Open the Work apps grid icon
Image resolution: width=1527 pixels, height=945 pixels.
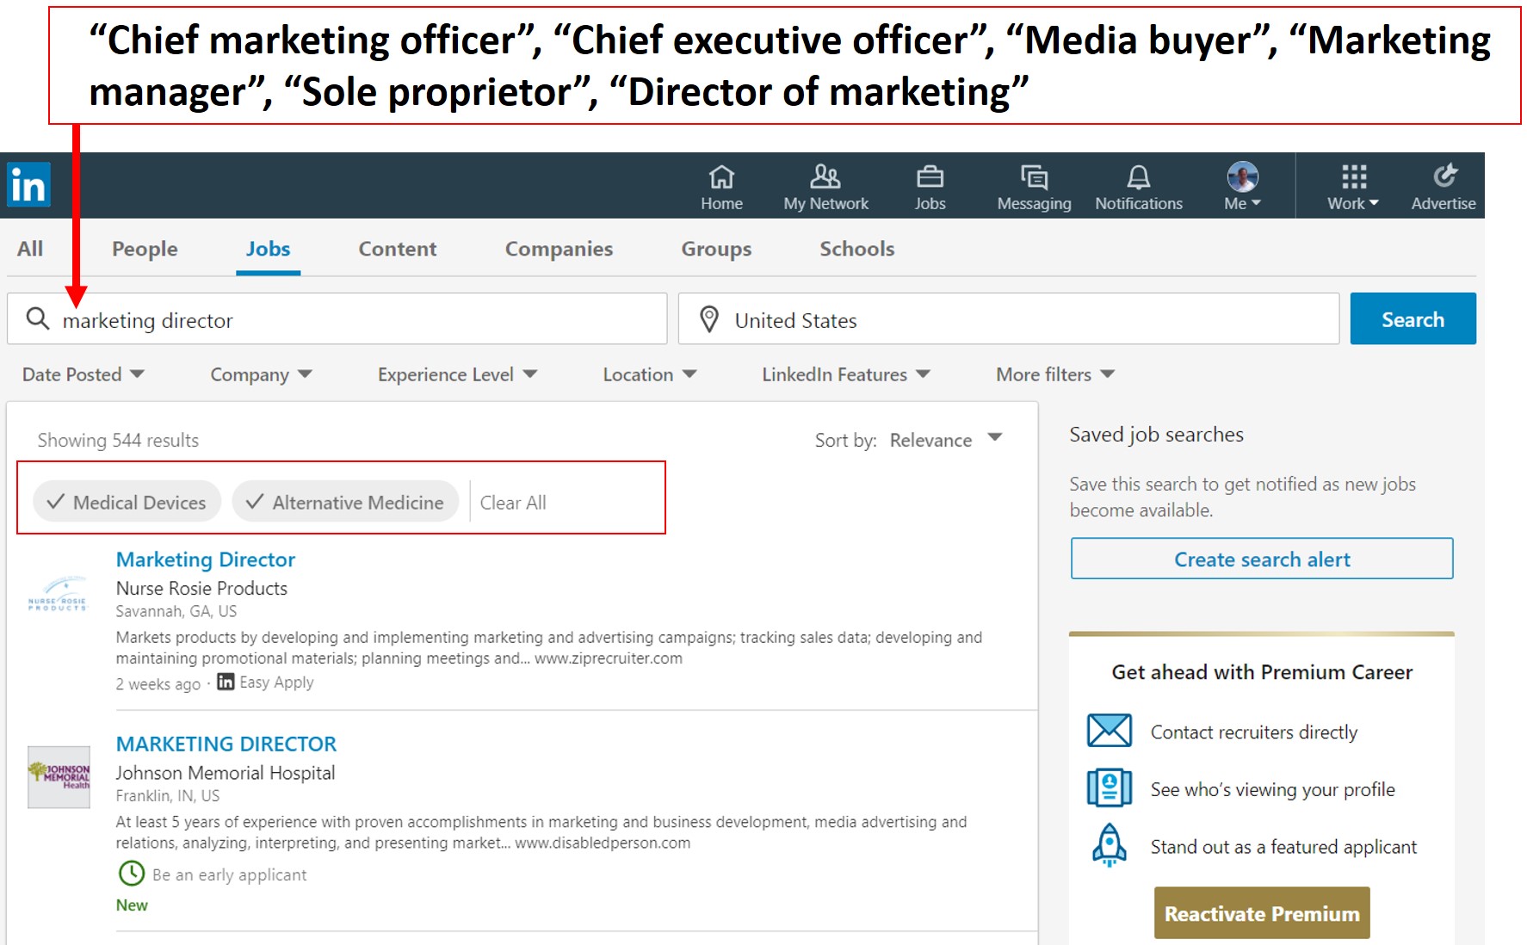click(1353, 176)
